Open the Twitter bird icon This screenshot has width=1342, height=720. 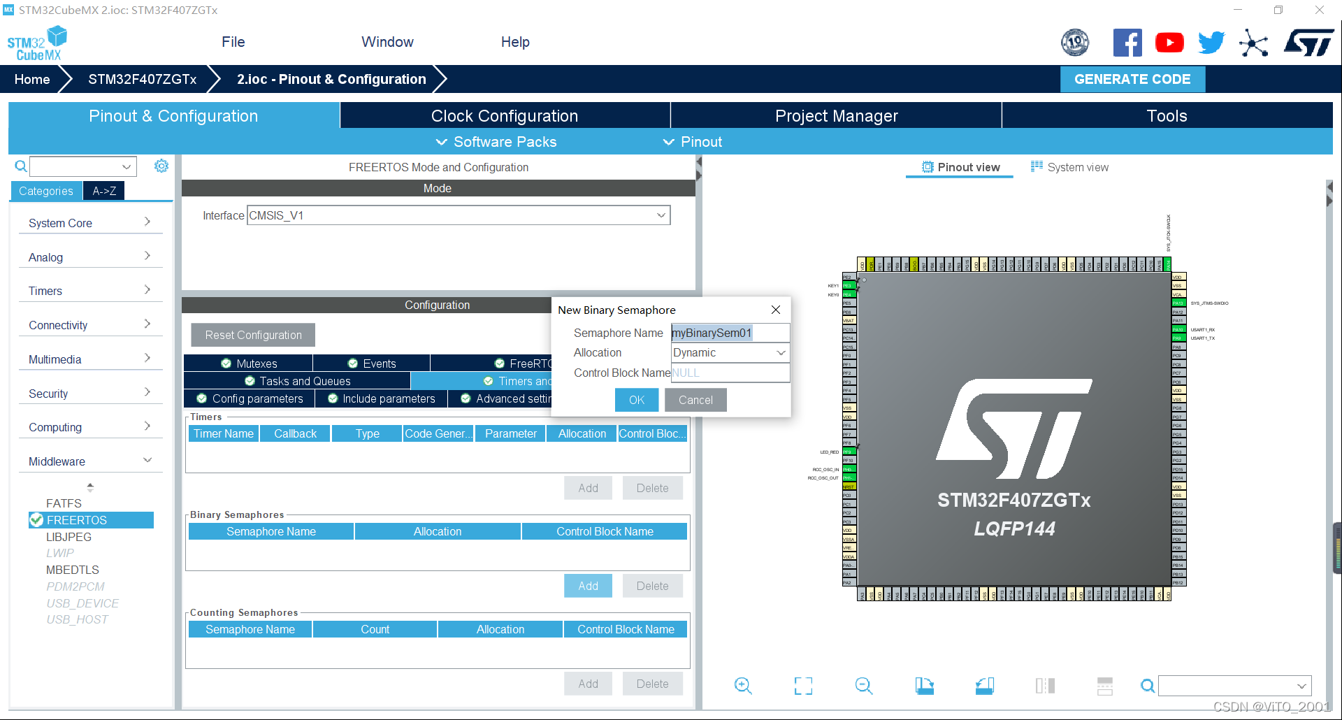click(1211, 43)
